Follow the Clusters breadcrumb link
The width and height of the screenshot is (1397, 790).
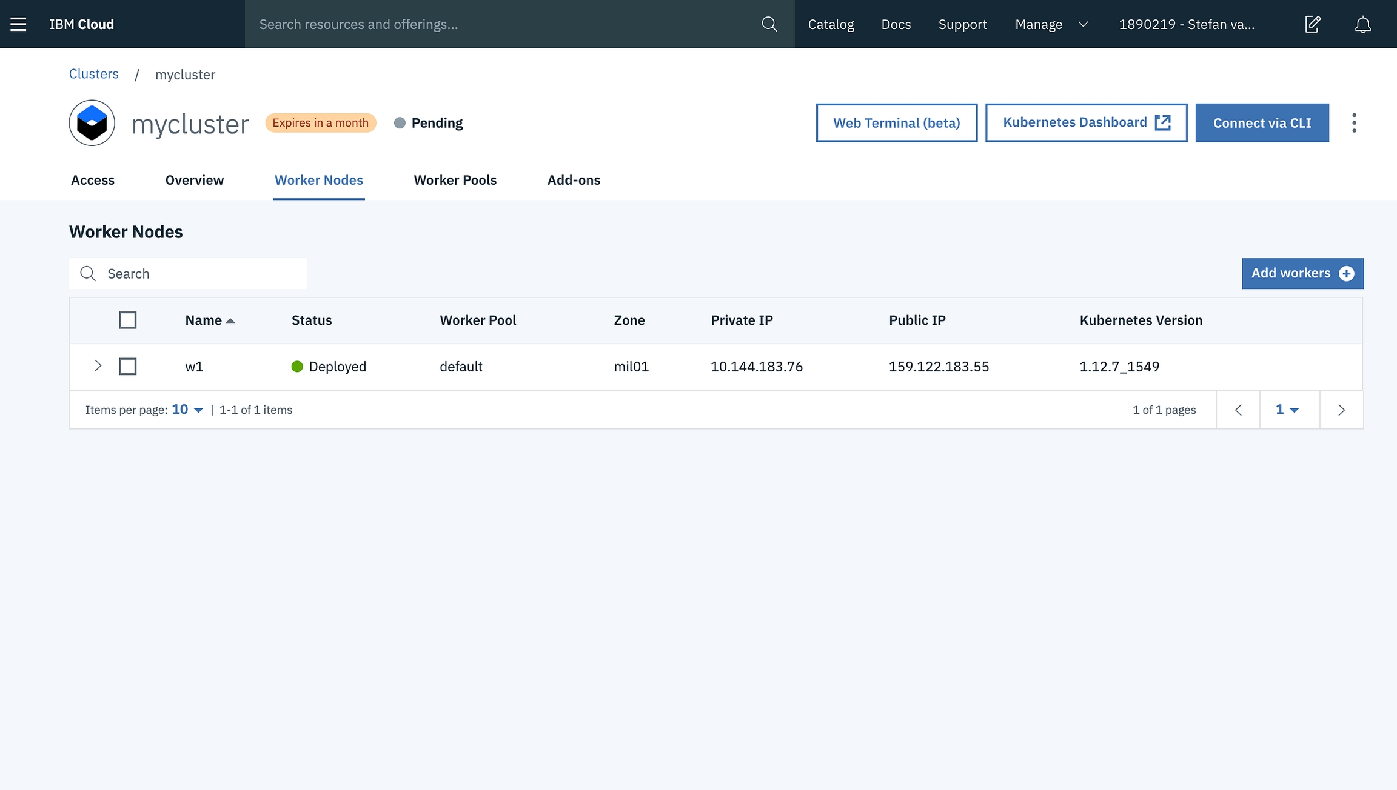pyautogui.click(x=94, y=74)
